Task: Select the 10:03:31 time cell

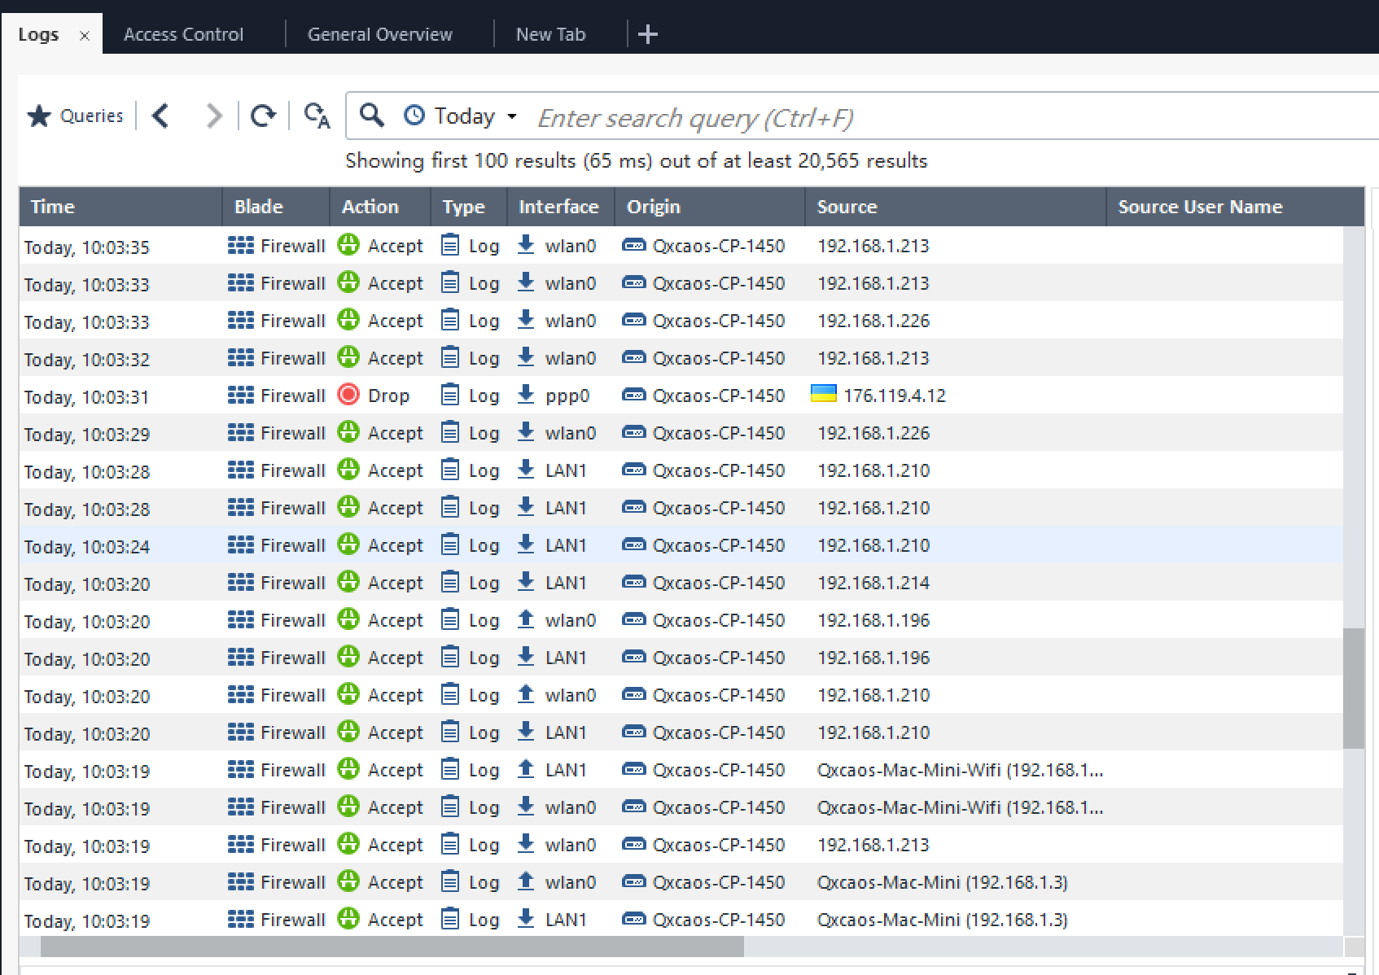Action: pos(120,396)
